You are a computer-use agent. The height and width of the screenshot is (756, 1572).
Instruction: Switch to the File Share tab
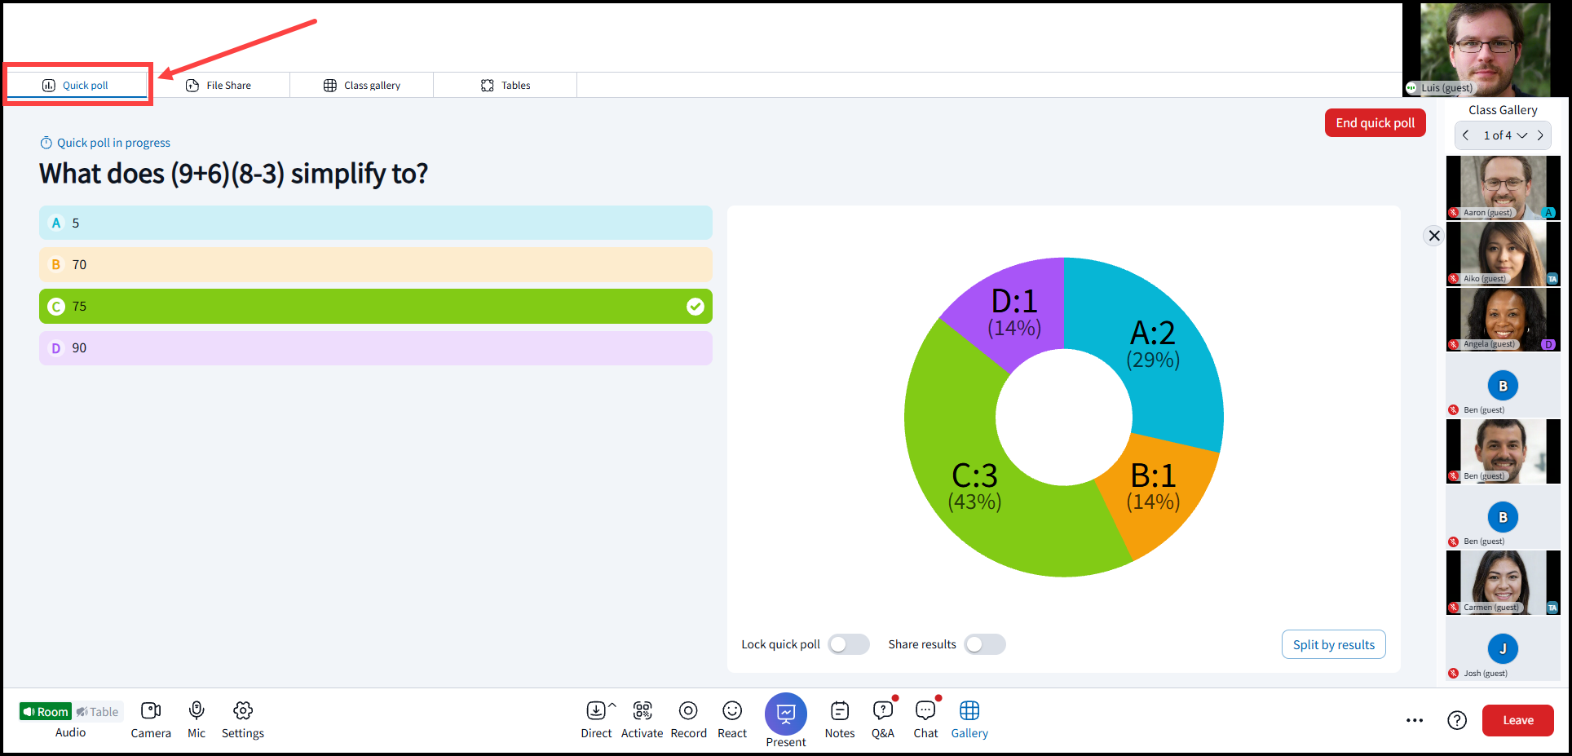(x=219, y=85)
